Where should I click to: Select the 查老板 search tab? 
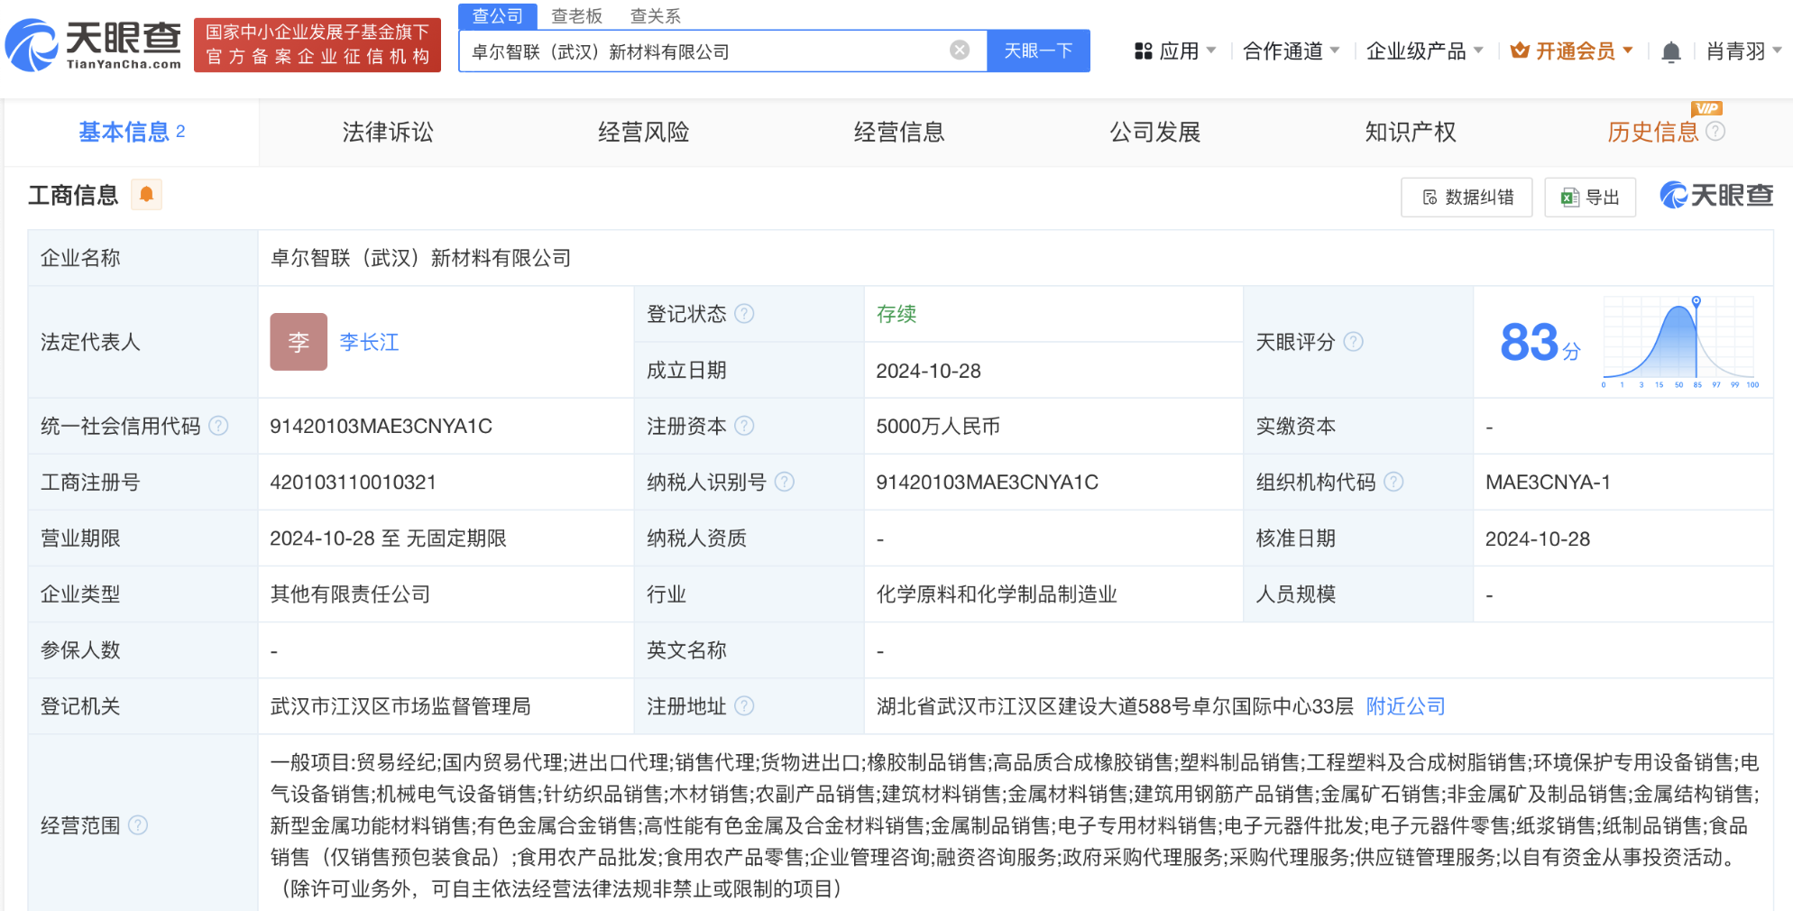point(576,16)
